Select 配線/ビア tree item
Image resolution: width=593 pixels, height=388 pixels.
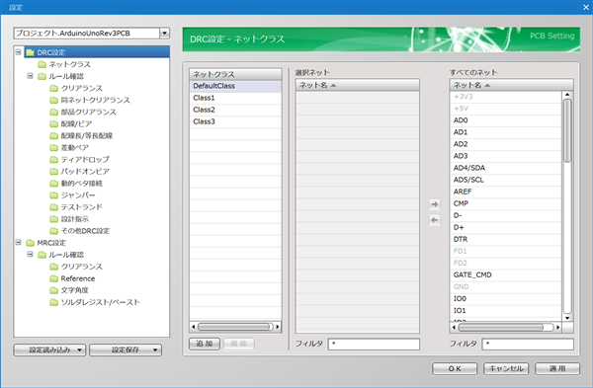pyautogui.click(x=76, y=124)
